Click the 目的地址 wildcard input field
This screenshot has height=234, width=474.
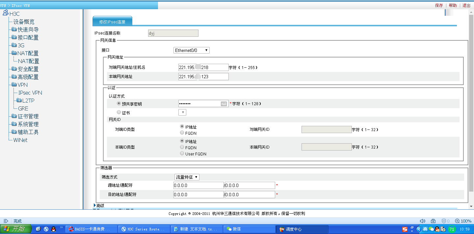[x=250, y=195]
